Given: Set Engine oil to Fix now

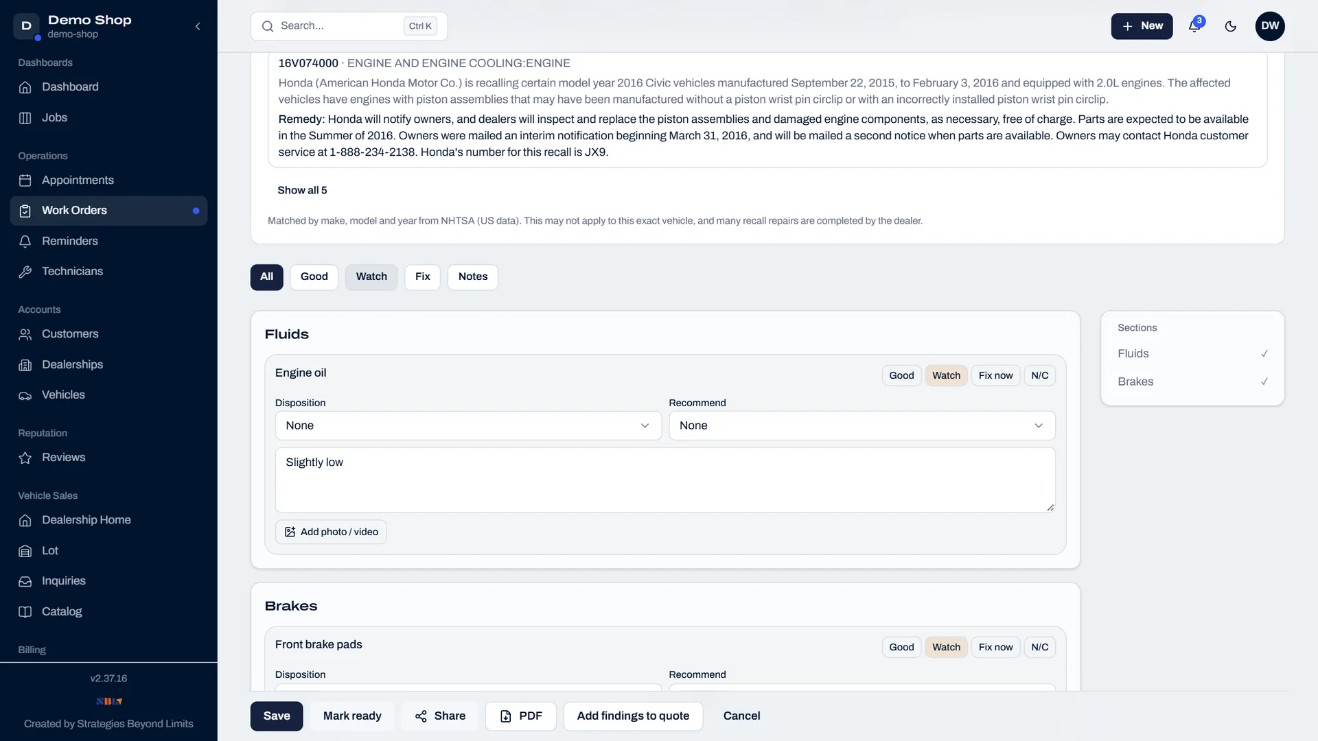Looking at the screenshot, I should 995,375.
